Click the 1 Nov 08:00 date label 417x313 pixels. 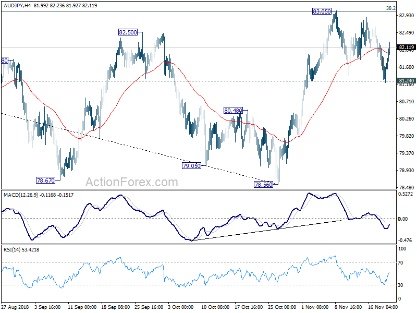[315, 307]
